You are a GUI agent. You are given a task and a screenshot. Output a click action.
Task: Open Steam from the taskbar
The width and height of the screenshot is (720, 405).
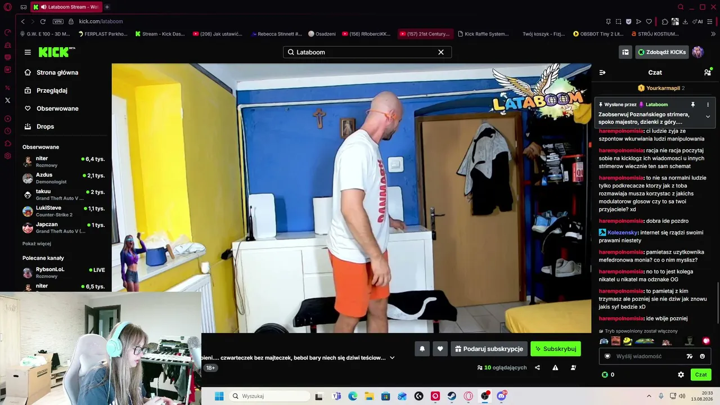click(452, 396)
